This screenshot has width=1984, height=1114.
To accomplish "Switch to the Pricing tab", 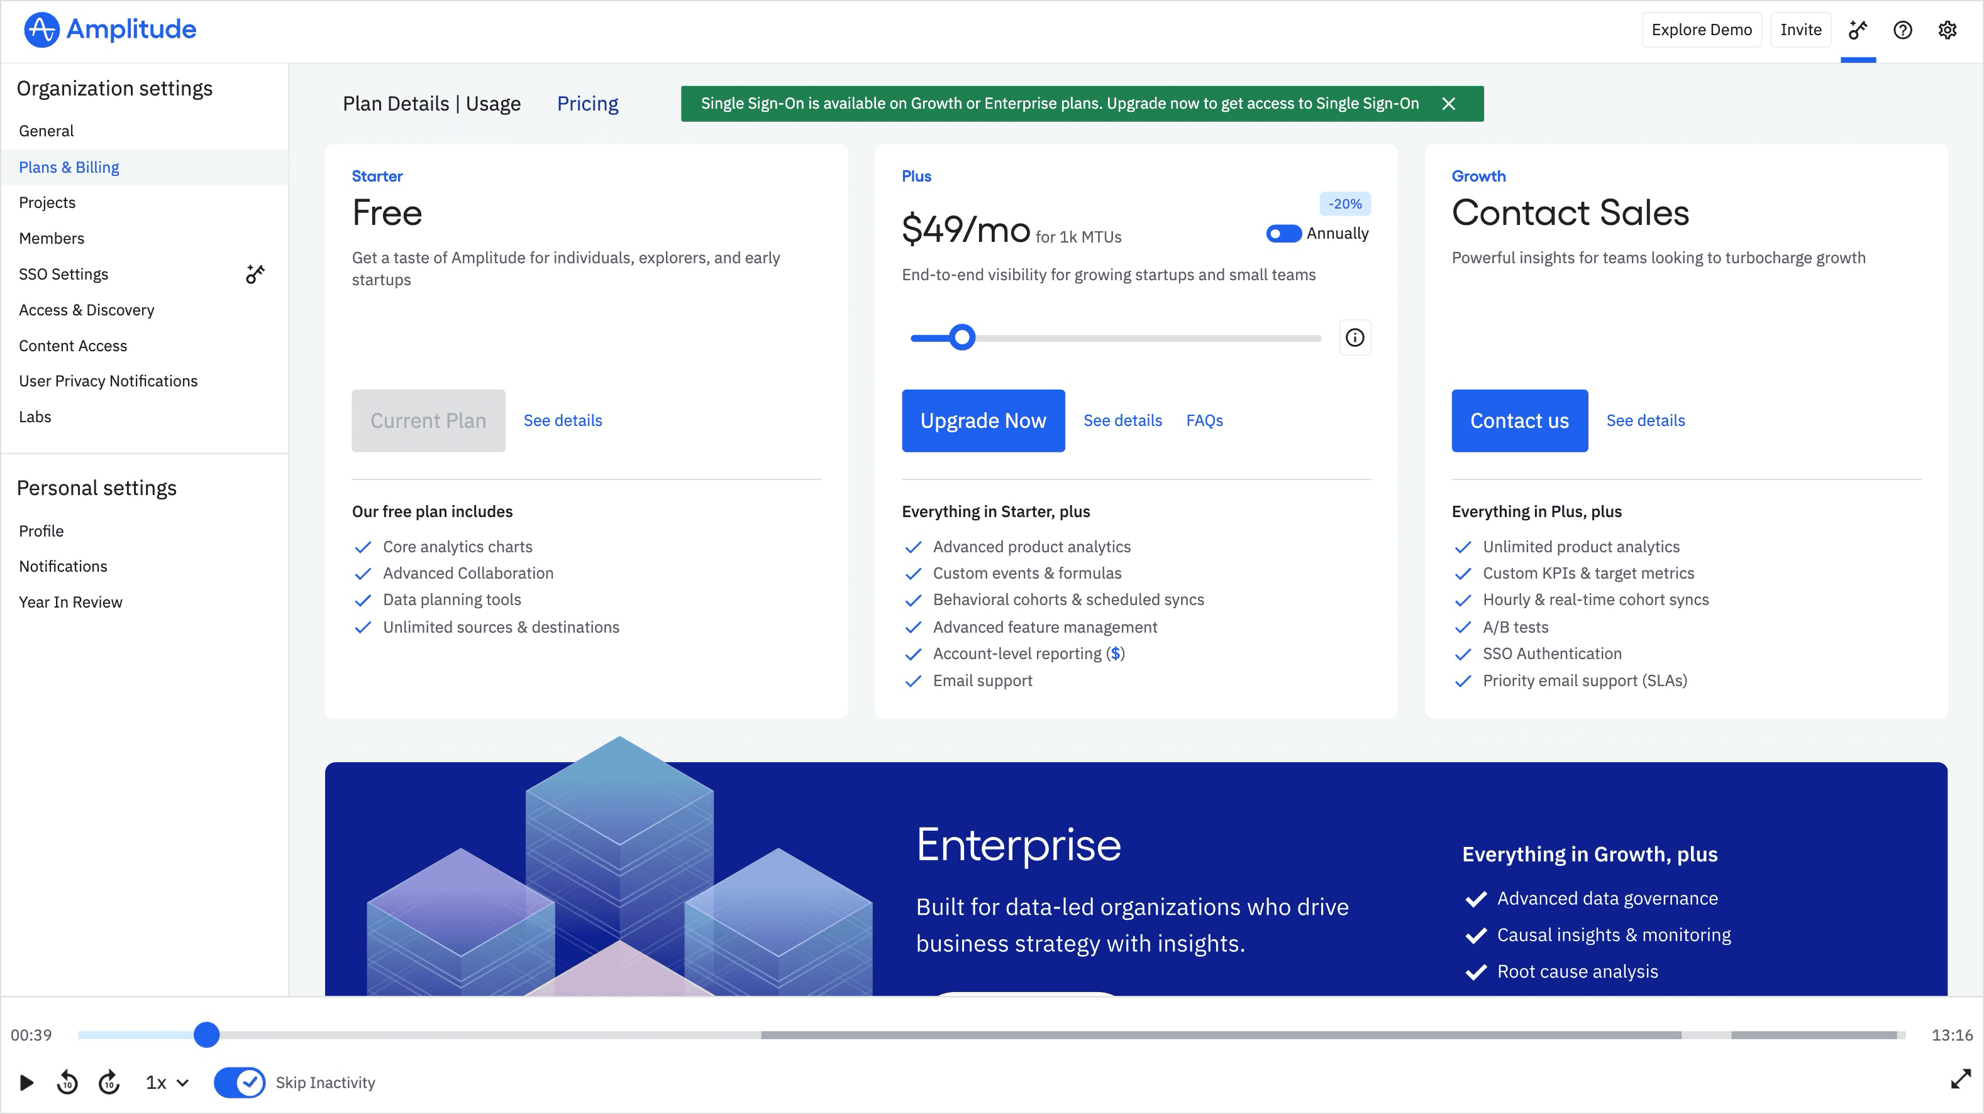I will (x=587, y=104).
